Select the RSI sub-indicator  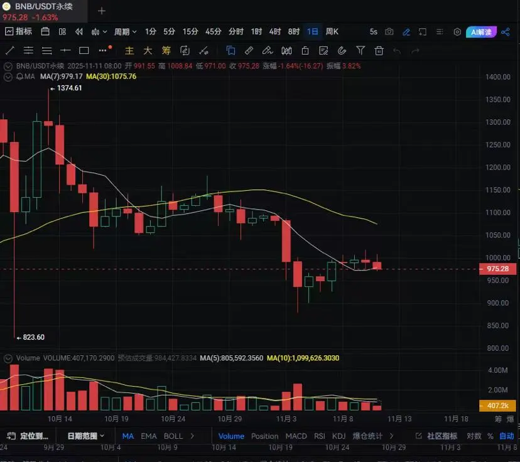pos(320,436)
